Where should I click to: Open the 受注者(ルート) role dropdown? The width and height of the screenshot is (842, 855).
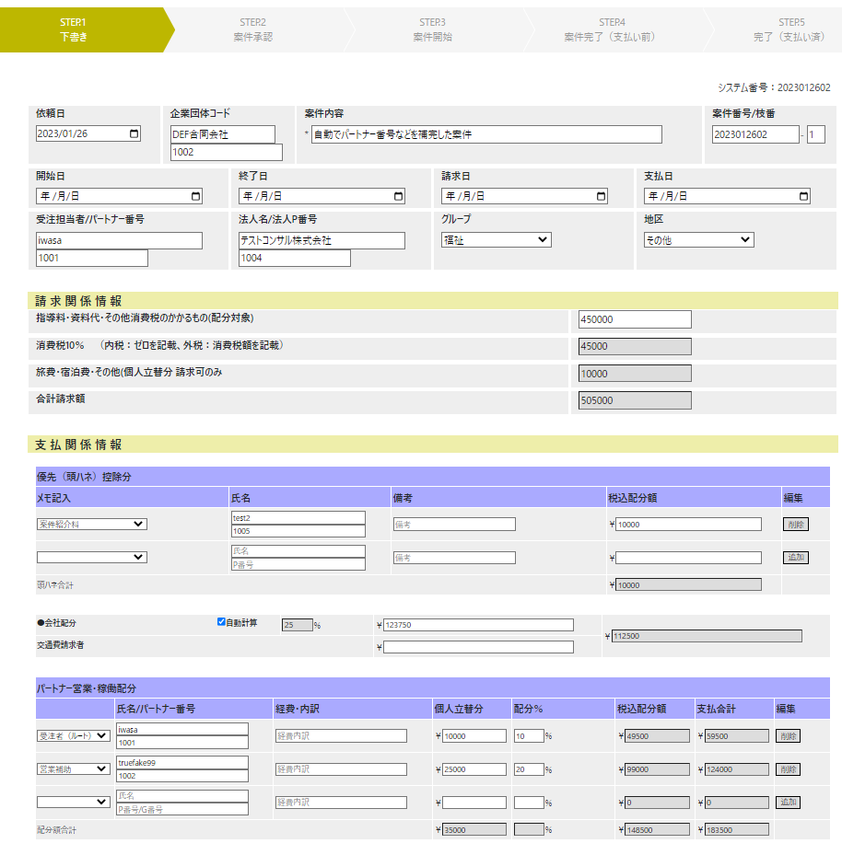pyautogui.click(x=73, y=736)
